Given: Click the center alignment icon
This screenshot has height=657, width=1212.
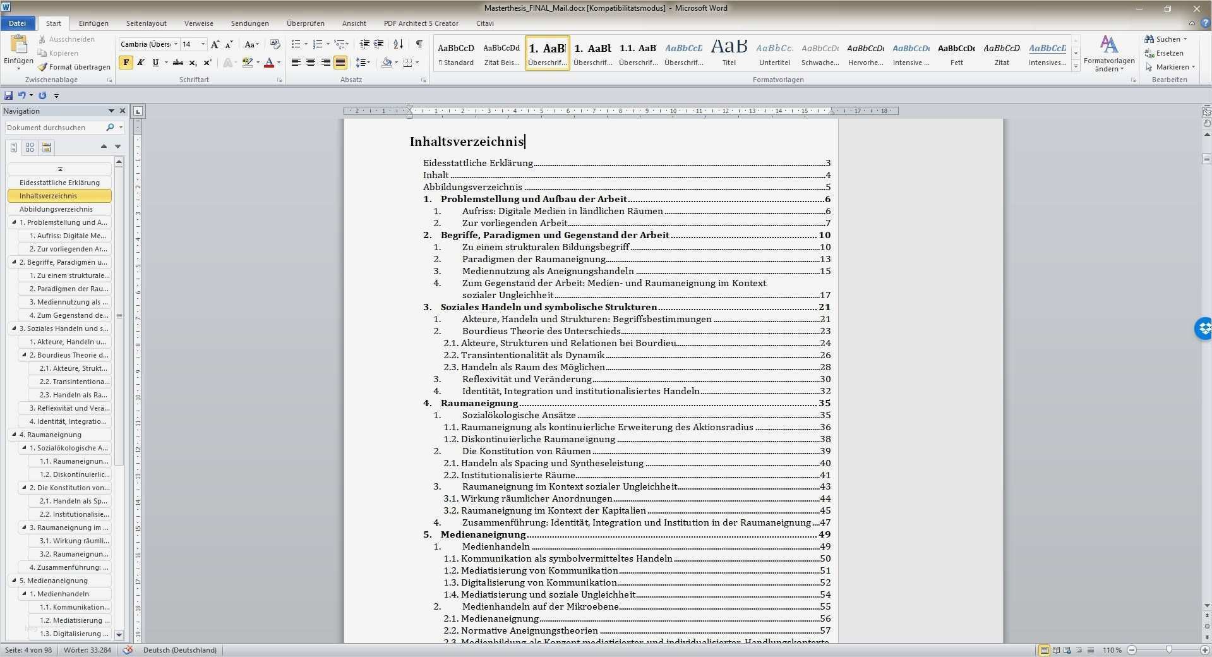Looking at the screenshot, I should tap(311, 63).
